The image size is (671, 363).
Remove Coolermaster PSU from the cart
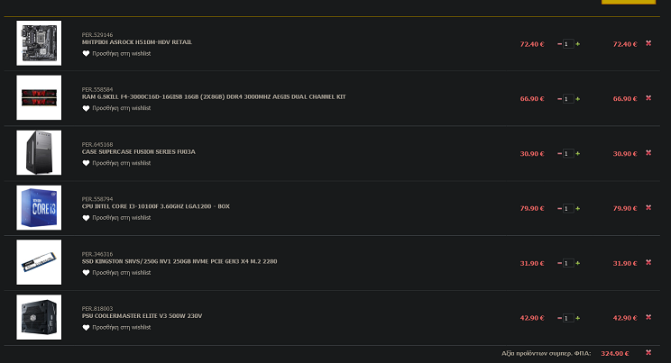tap(648, 317)
